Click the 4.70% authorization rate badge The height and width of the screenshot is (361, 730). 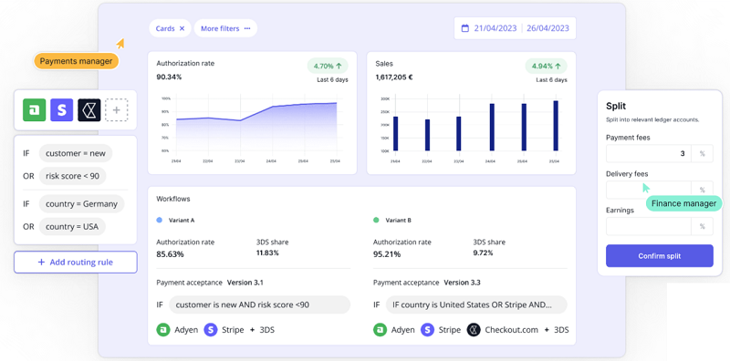[328, 66]
